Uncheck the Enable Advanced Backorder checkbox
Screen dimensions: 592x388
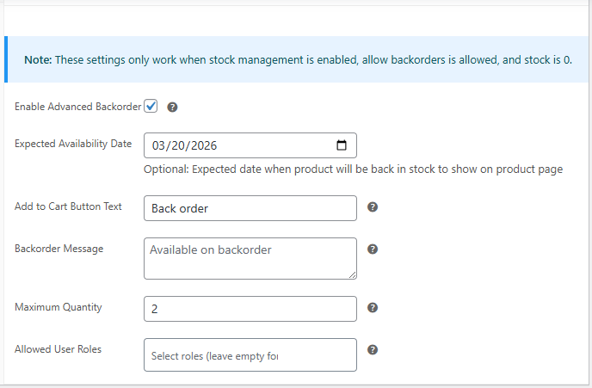pyautogui.click(x=151, y=106)
